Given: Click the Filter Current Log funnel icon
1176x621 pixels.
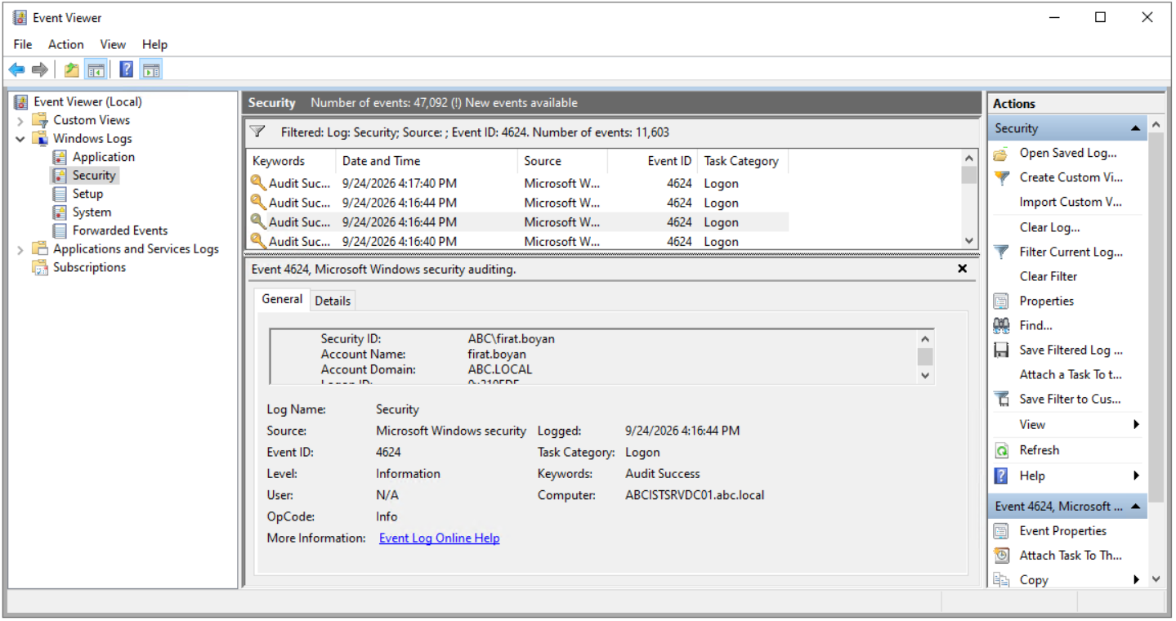Looking at the screenshot, I should 1001,252.
